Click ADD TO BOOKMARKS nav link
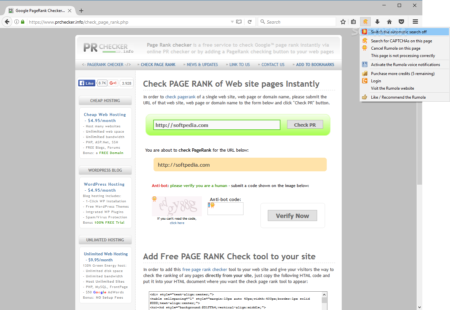This screenshot has height=310, width=450. coord(315,65)
